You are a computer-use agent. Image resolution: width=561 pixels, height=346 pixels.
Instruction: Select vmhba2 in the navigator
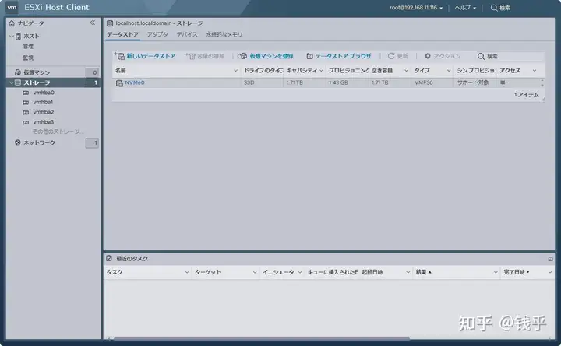(x=44, y=112)
